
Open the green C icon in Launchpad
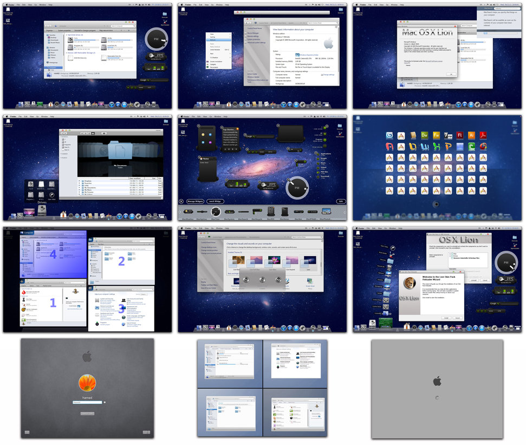[x=471, y=147]
